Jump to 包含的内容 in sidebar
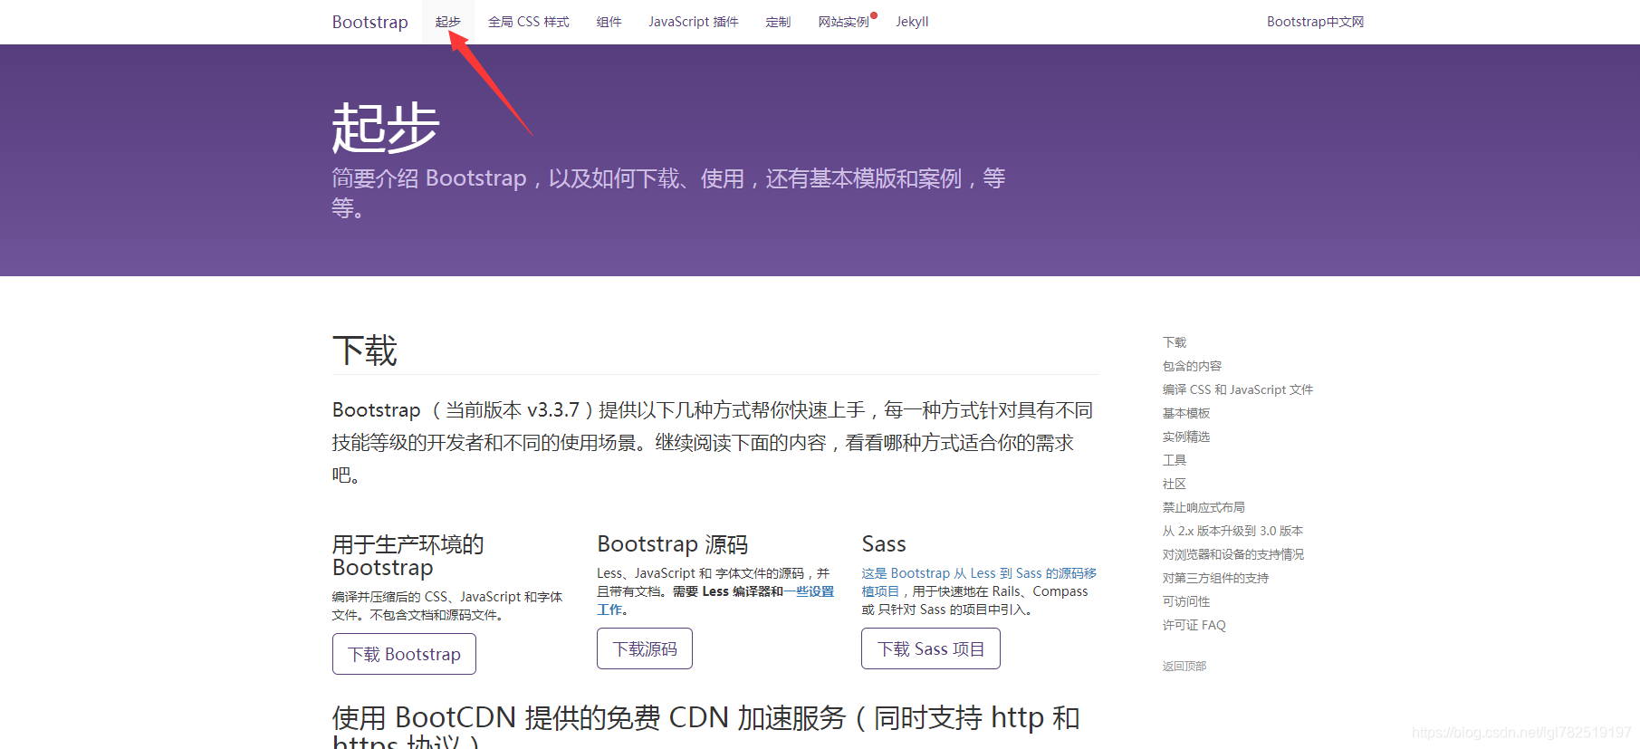 pyautogui.click(x=1192, y=366)
